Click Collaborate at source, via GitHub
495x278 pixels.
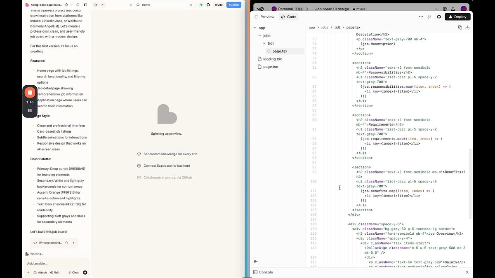click(165, 178)
